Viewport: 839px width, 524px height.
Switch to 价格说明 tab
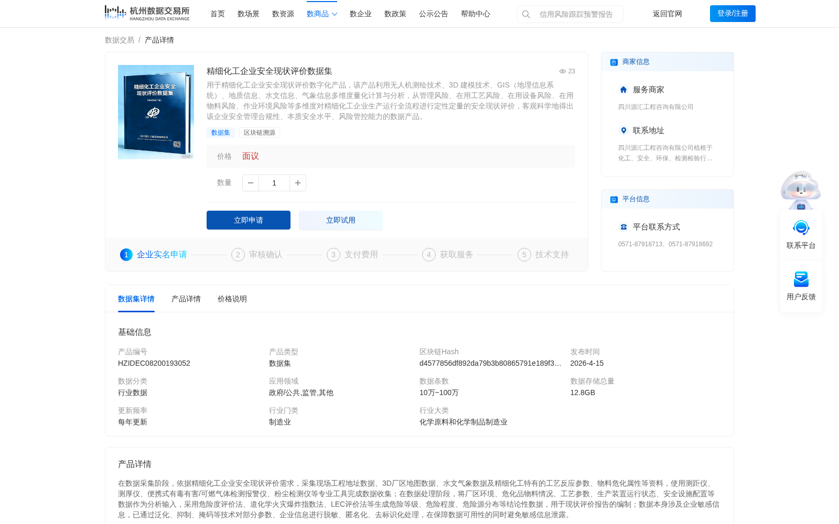point(232,299)
